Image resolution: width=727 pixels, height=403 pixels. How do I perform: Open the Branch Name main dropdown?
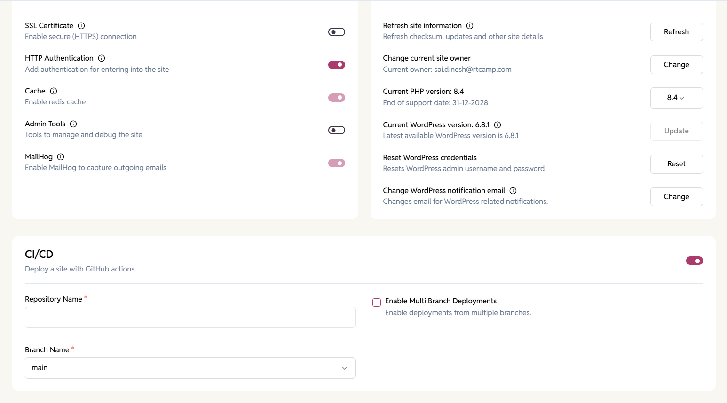[190, 368]
